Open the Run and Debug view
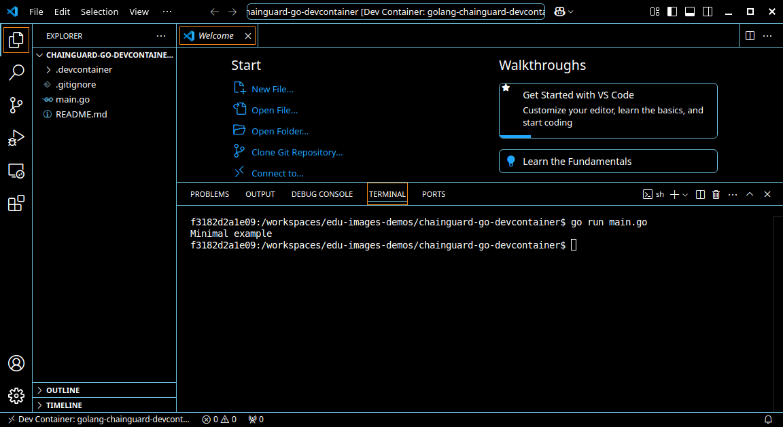 (16, 138)
